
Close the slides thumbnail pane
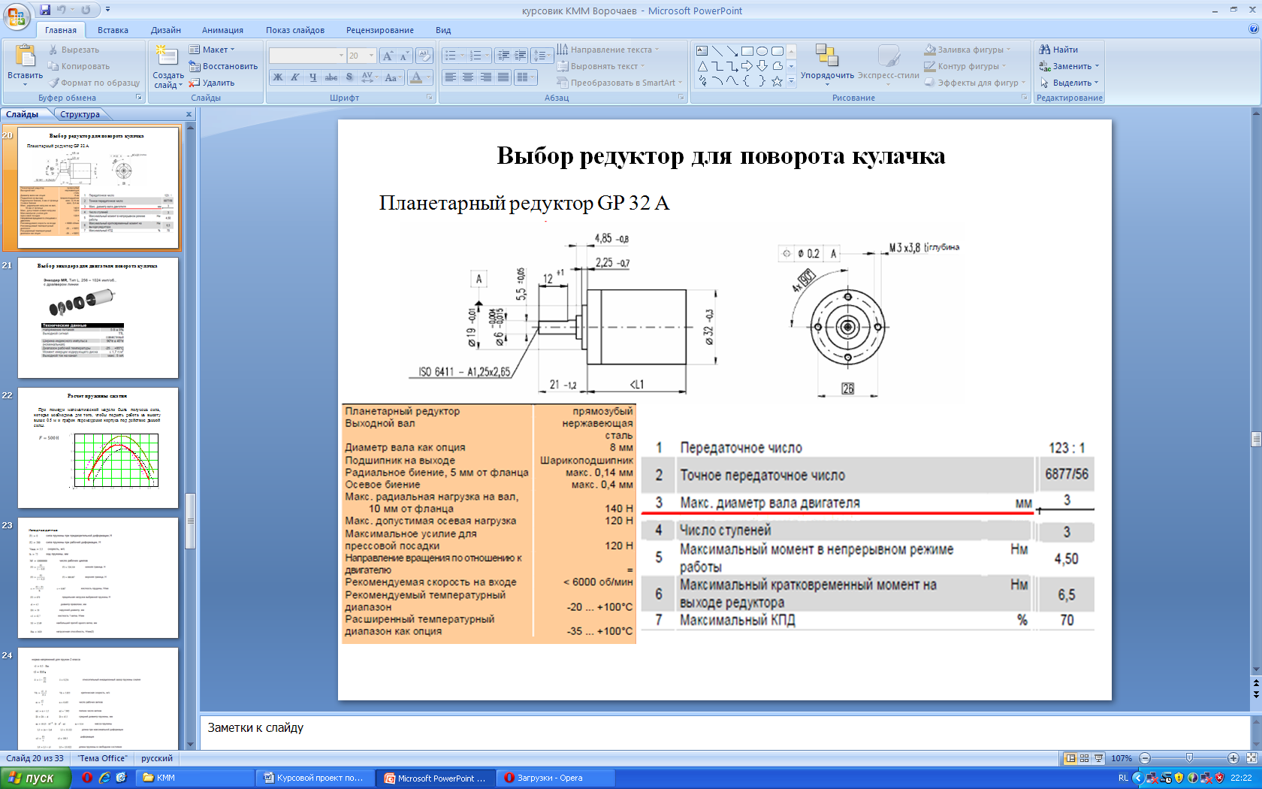click(189, 114)
